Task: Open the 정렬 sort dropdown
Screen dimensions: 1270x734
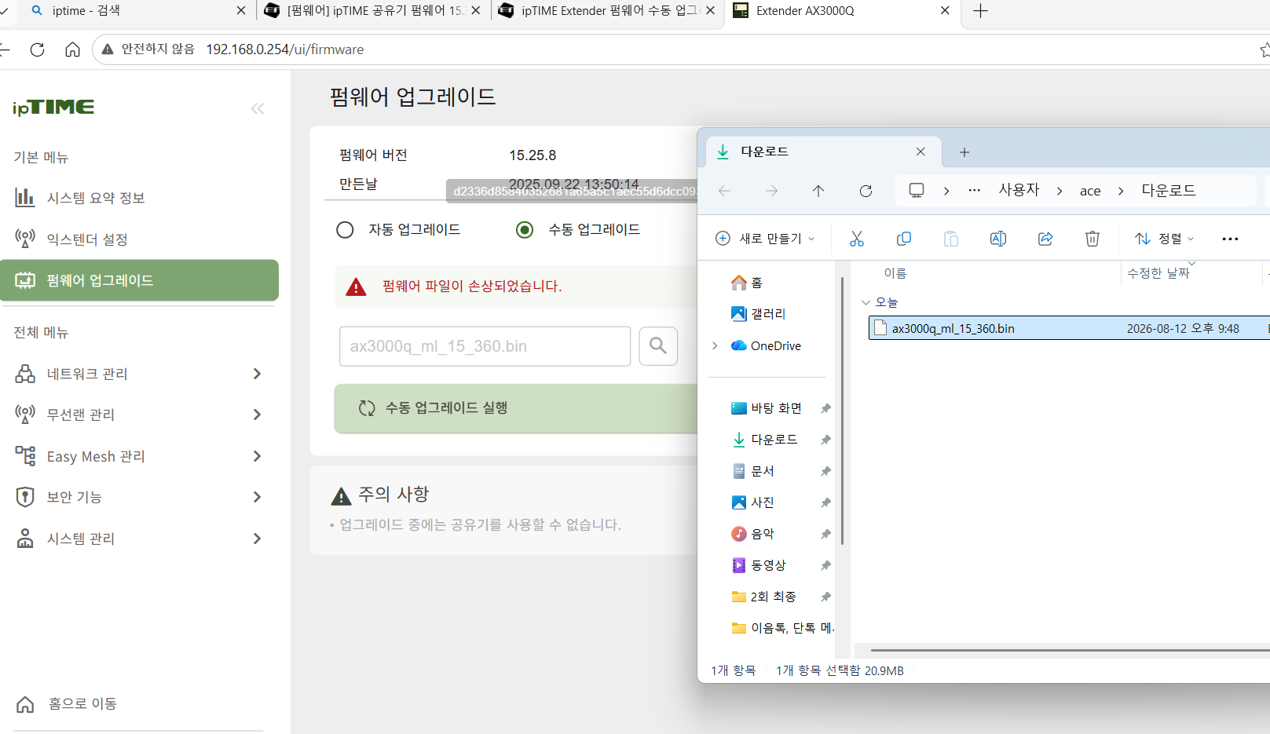Action: (1165, 239)
